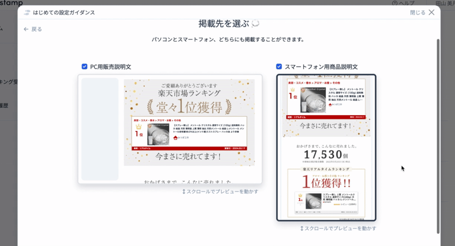Click the stamp logo in background window

pyautogui.click(x=11, y=3)
